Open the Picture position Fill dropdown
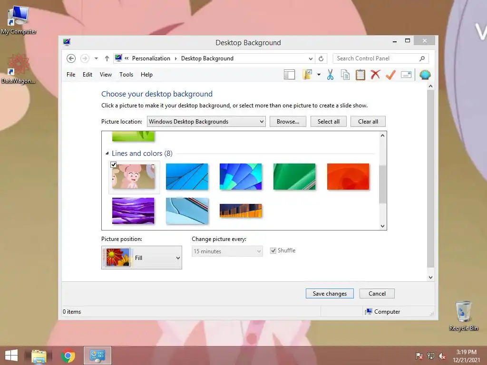This screenshot has width=487, height=365. click(x=142, y=258)
